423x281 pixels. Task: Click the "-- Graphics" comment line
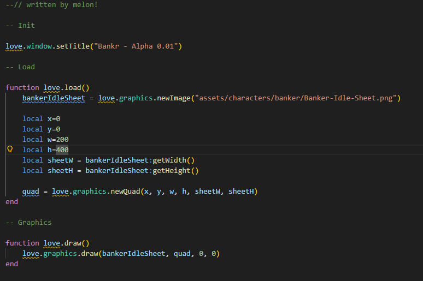tap(28, 222)
